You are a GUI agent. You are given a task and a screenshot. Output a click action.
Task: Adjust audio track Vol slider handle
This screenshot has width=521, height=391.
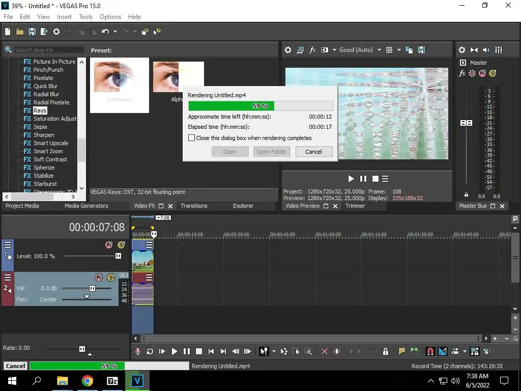coord(93,288)
